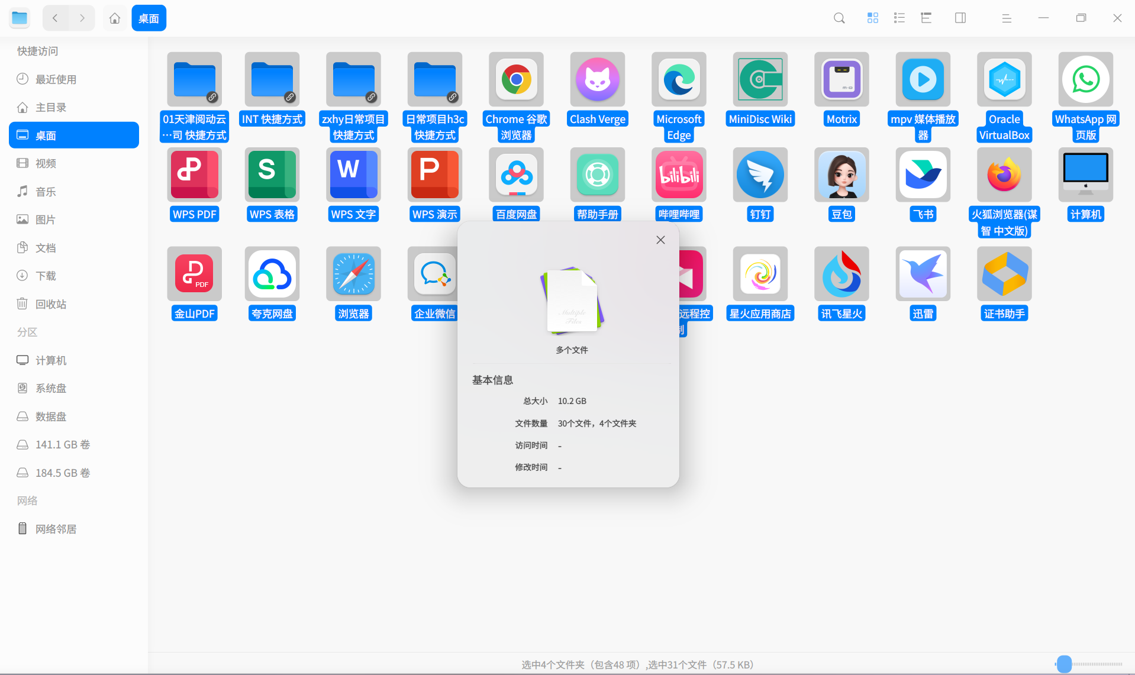This screenshot has height=675, width=1135.
Task: Select the 飞书 icon
Action: 923,175
